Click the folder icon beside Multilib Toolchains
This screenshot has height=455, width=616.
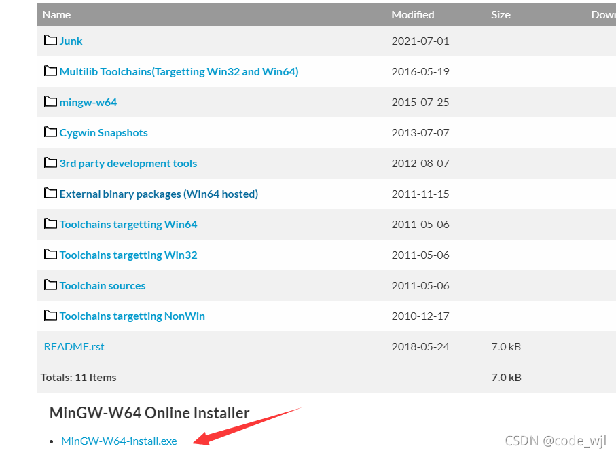(x=50, y=71)
